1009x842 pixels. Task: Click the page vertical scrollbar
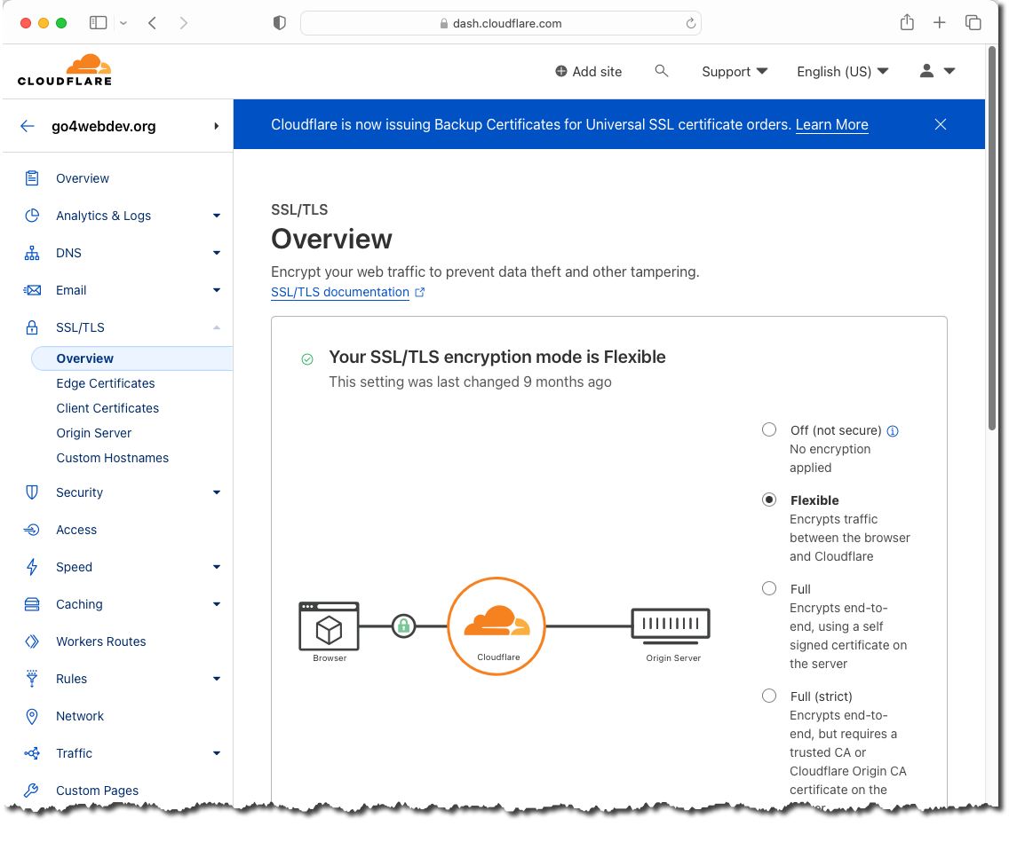pyautogui.click(x=991, y=238)
